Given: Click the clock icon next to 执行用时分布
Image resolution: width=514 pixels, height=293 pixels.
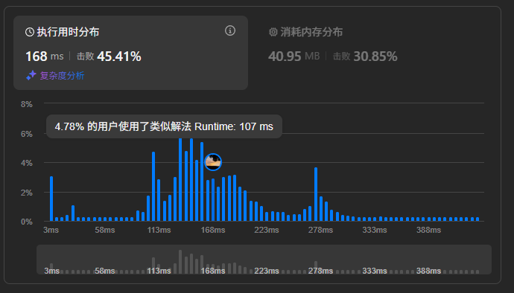Looking at the screenshot, I should [30, 32].
